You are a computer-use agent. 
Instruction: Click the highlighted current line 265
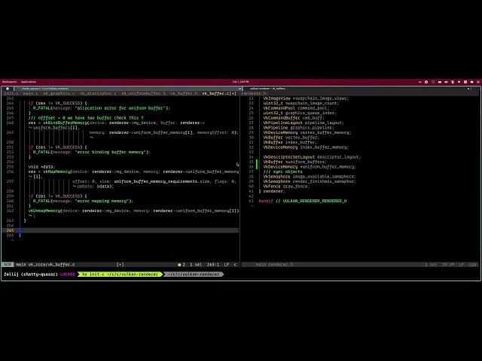pos(120,230)
